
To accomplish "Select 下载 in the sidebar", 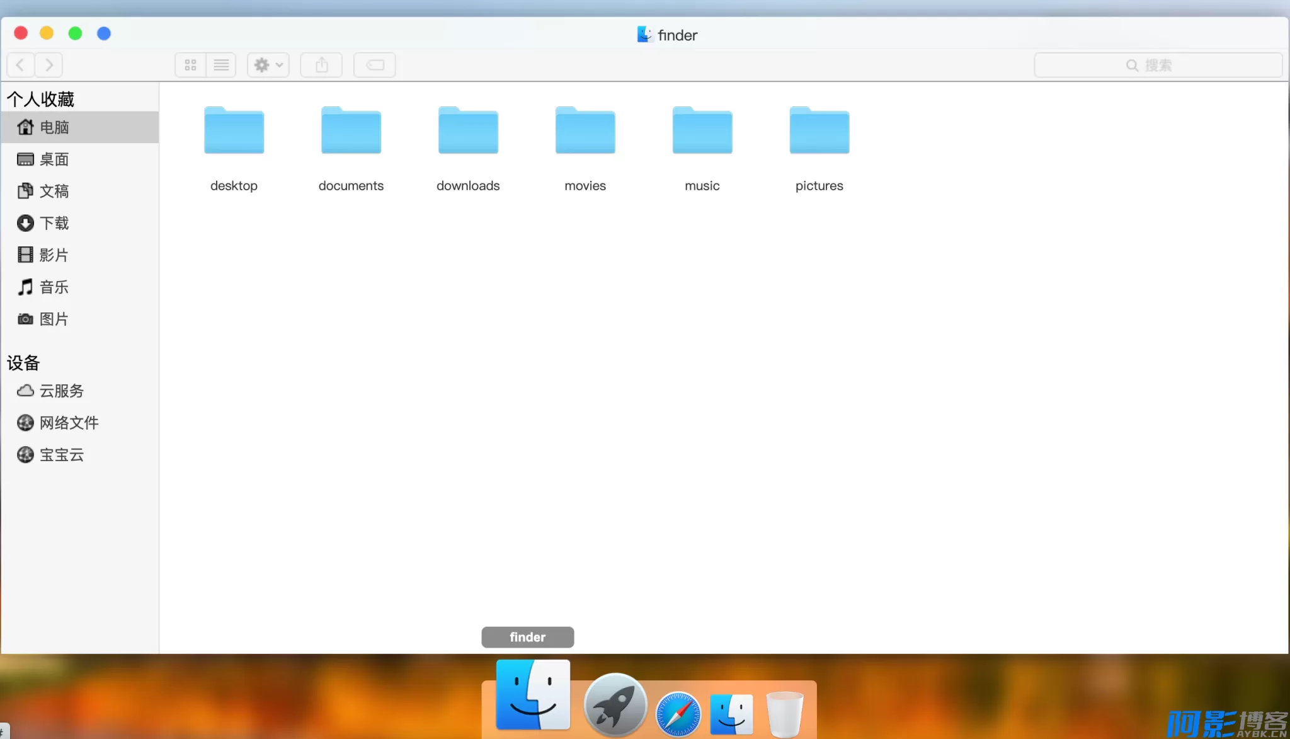I will click(x=54, y=223).
